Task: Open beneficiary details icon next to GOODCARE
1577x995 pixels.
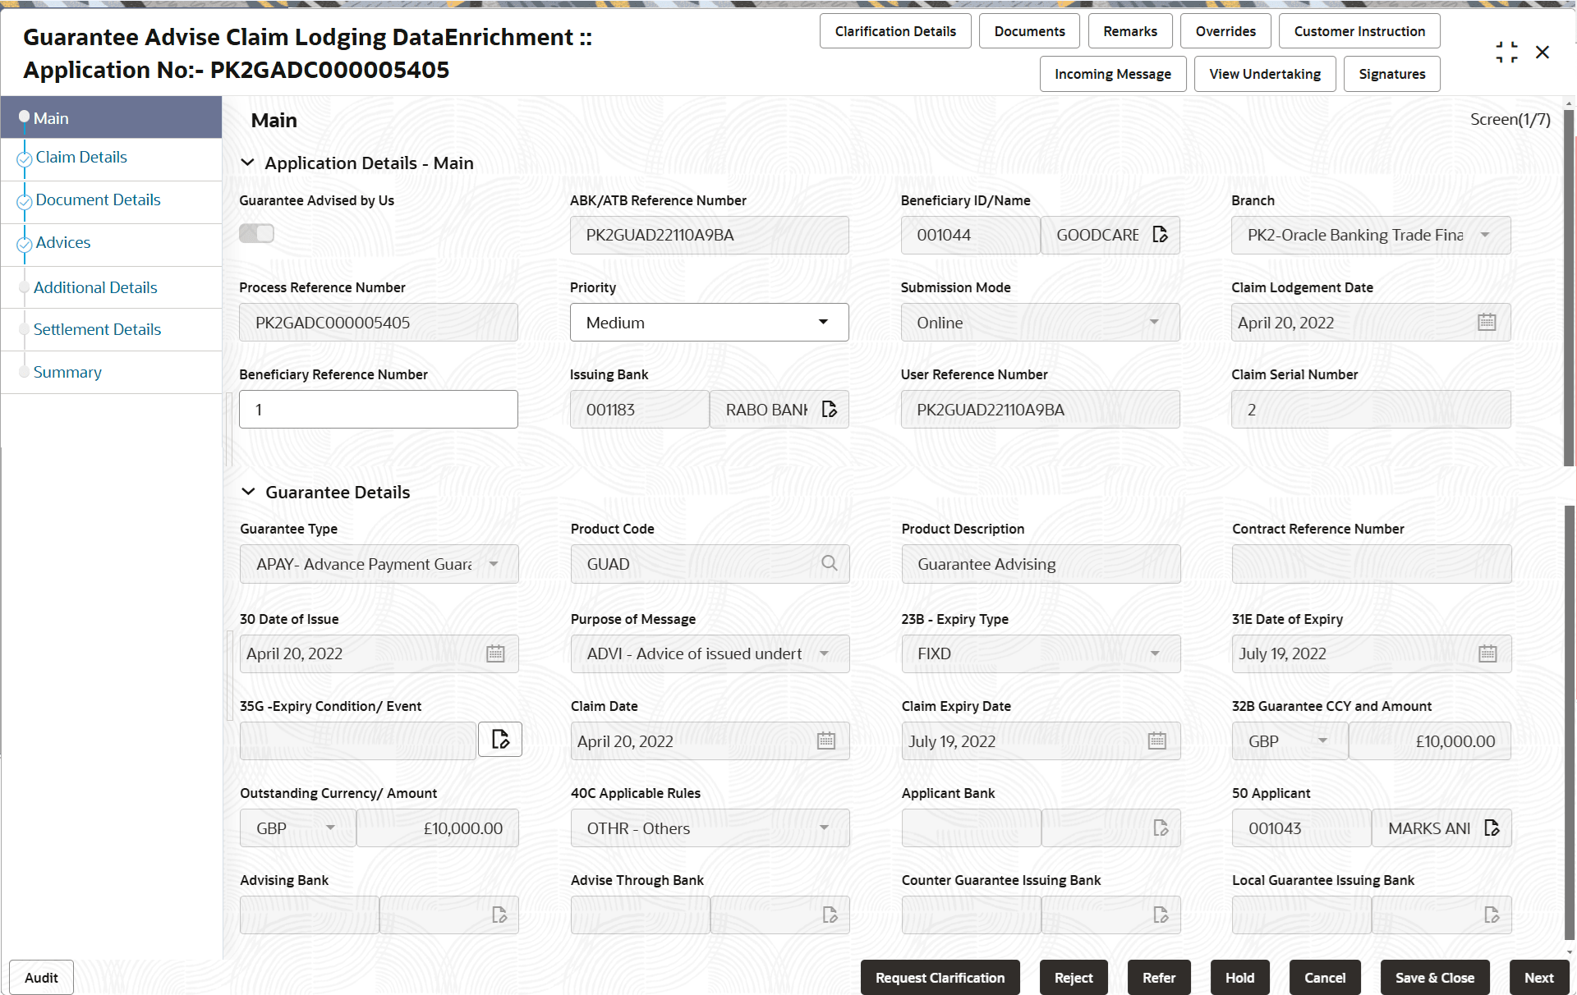Action: tap(1160, 235)
